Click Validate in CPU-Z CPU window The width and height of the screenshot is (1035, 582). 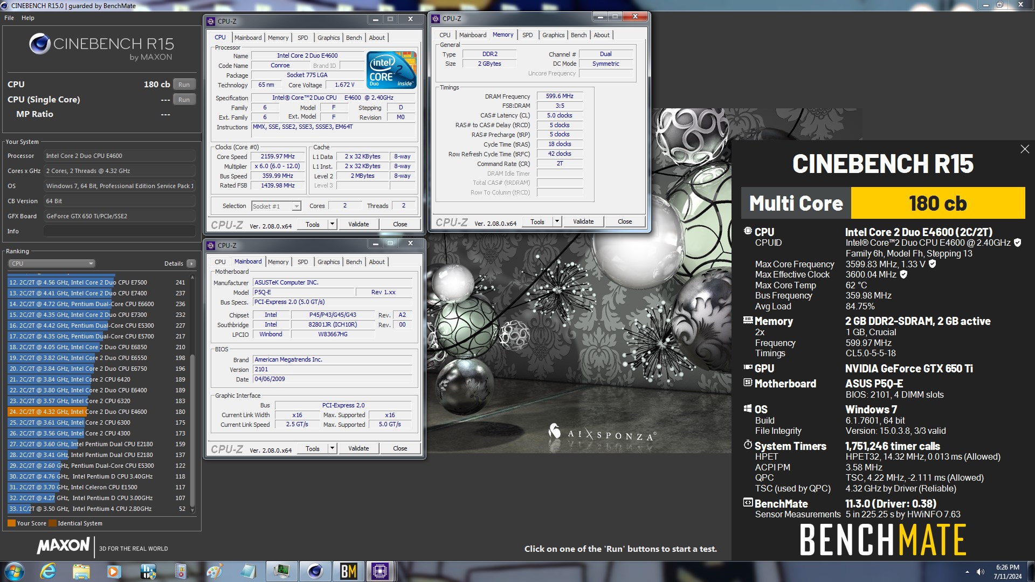coord(358,224)
